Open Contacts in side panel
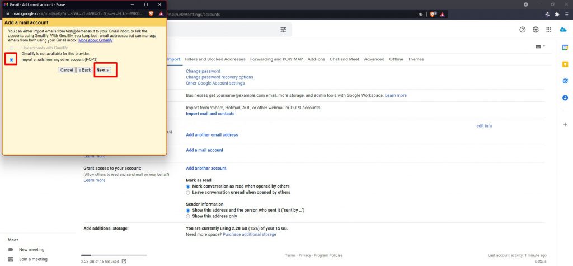Screen dimensions: 573x266 tap(565, 97)
